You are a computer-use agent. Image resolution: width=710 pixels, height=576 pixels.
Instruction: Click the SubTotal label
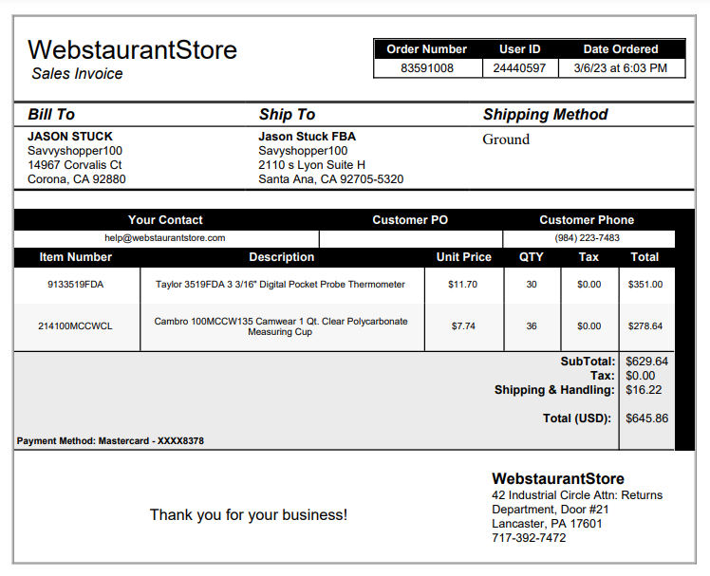point(588,362)
